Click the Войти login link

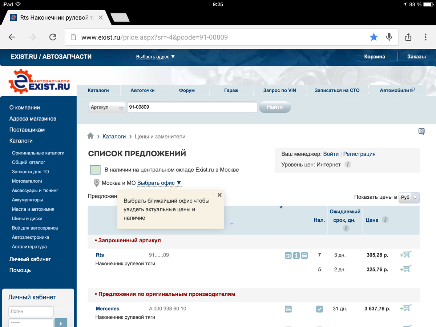tap(331, 154)
